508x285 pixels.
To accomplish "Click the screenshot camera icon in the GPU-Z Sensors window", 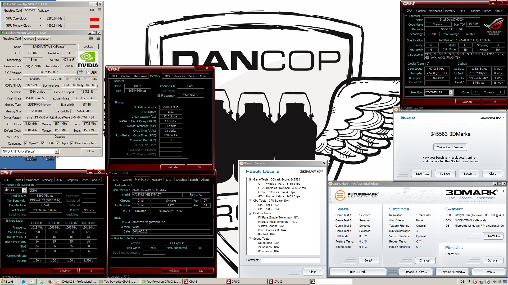I will click(92, 10).
